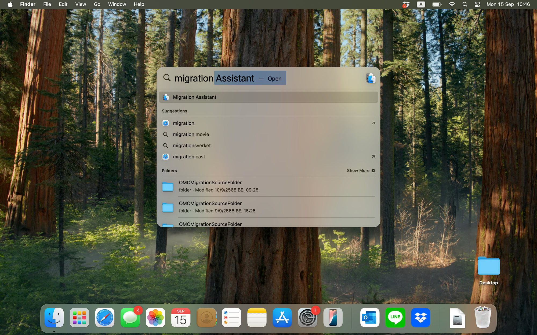Click Show More next to Folders
This screenshot has height=335, width=537.
pos(361,171)
